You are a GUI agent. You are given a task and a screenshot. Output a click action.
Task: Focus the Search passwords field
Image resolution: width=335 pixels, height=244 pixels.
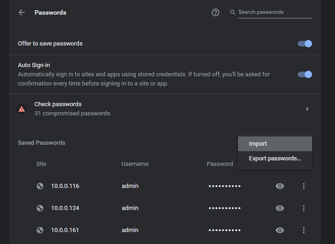[x=275, y=12]
